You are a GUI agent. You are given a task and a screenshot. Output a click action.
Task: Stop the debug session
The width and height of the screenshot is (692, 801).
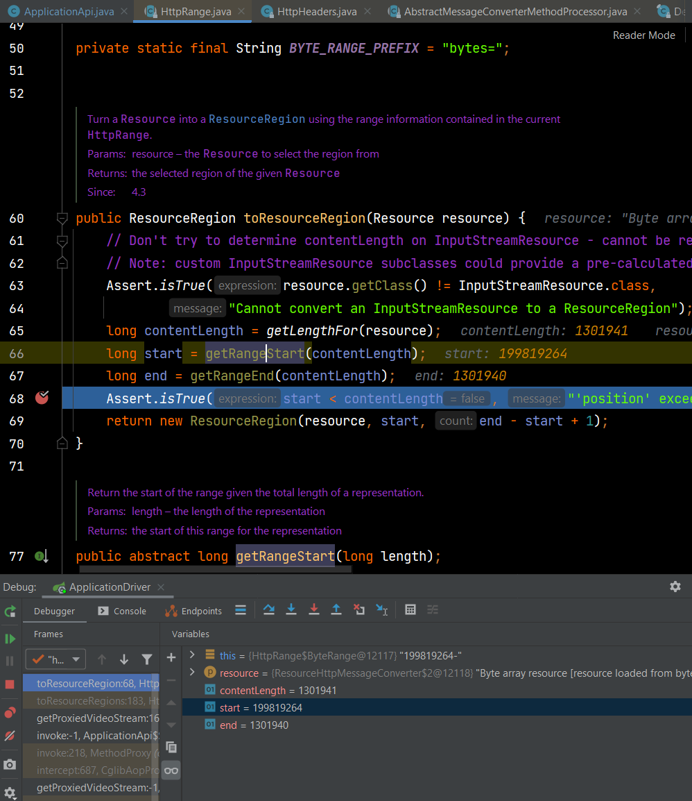pyautogui.click(x=10, y=684)
